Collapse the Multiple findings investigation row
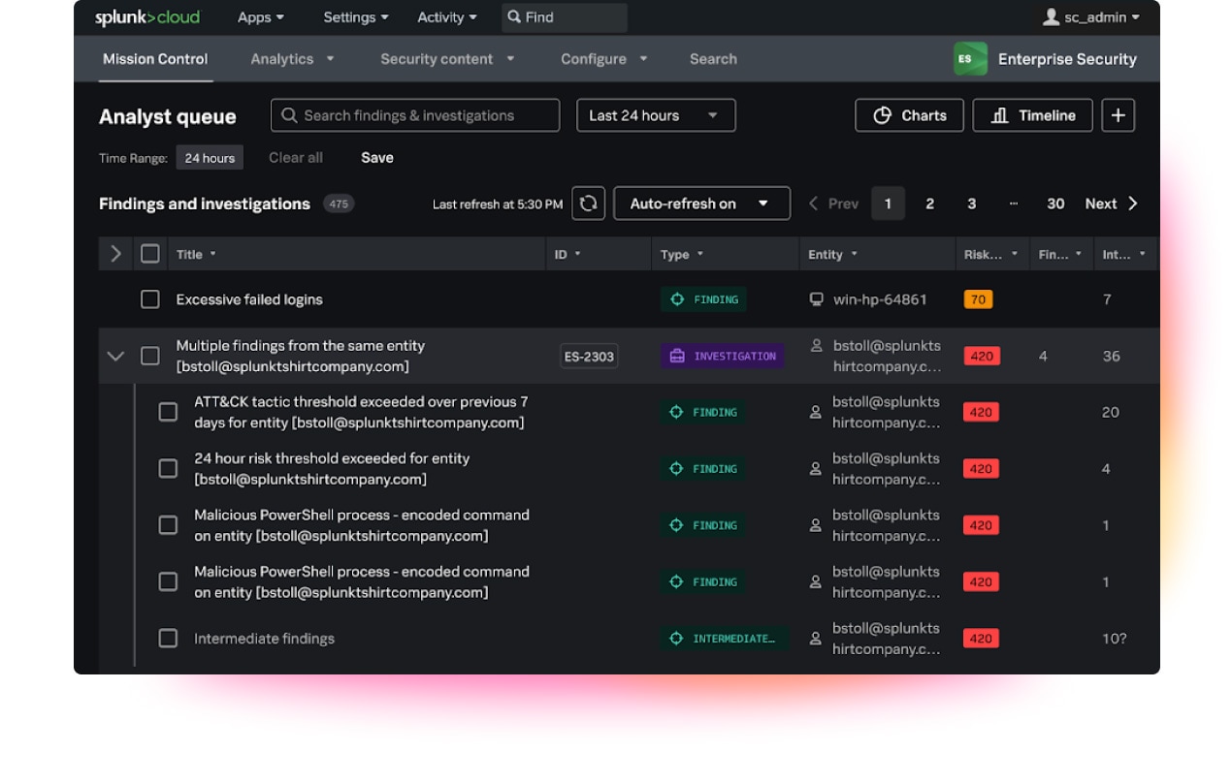Screen dimensions: 1232x783 pyautogui.click(x=115, y=356)
